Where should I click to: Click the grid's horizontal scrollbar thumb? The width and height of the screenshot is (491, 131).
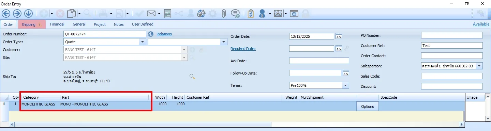[x=143, y=125]
